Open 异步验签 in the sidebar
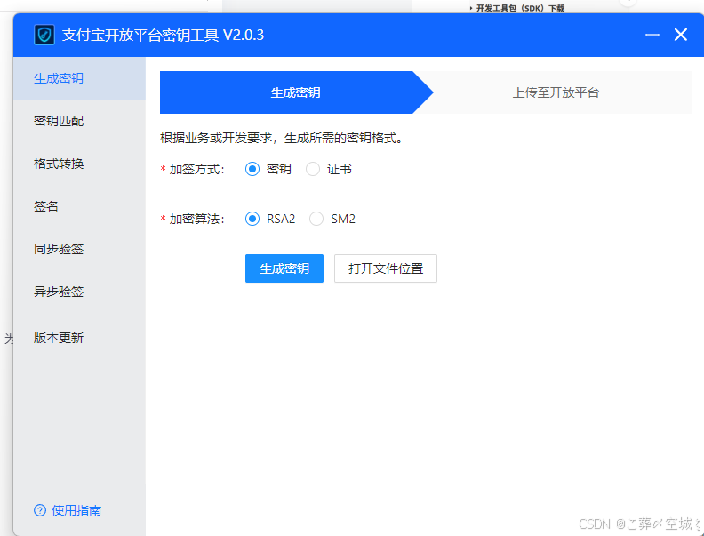The width and height of the screenshot is (704, 536). coord(79,292)
